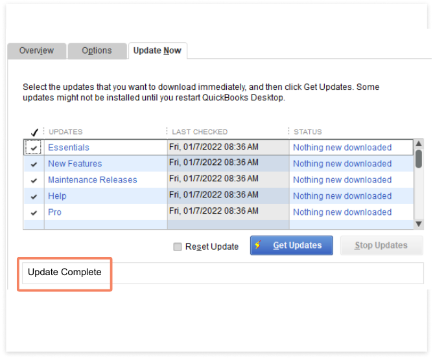Click the UPDATES column header

point(65,132)
